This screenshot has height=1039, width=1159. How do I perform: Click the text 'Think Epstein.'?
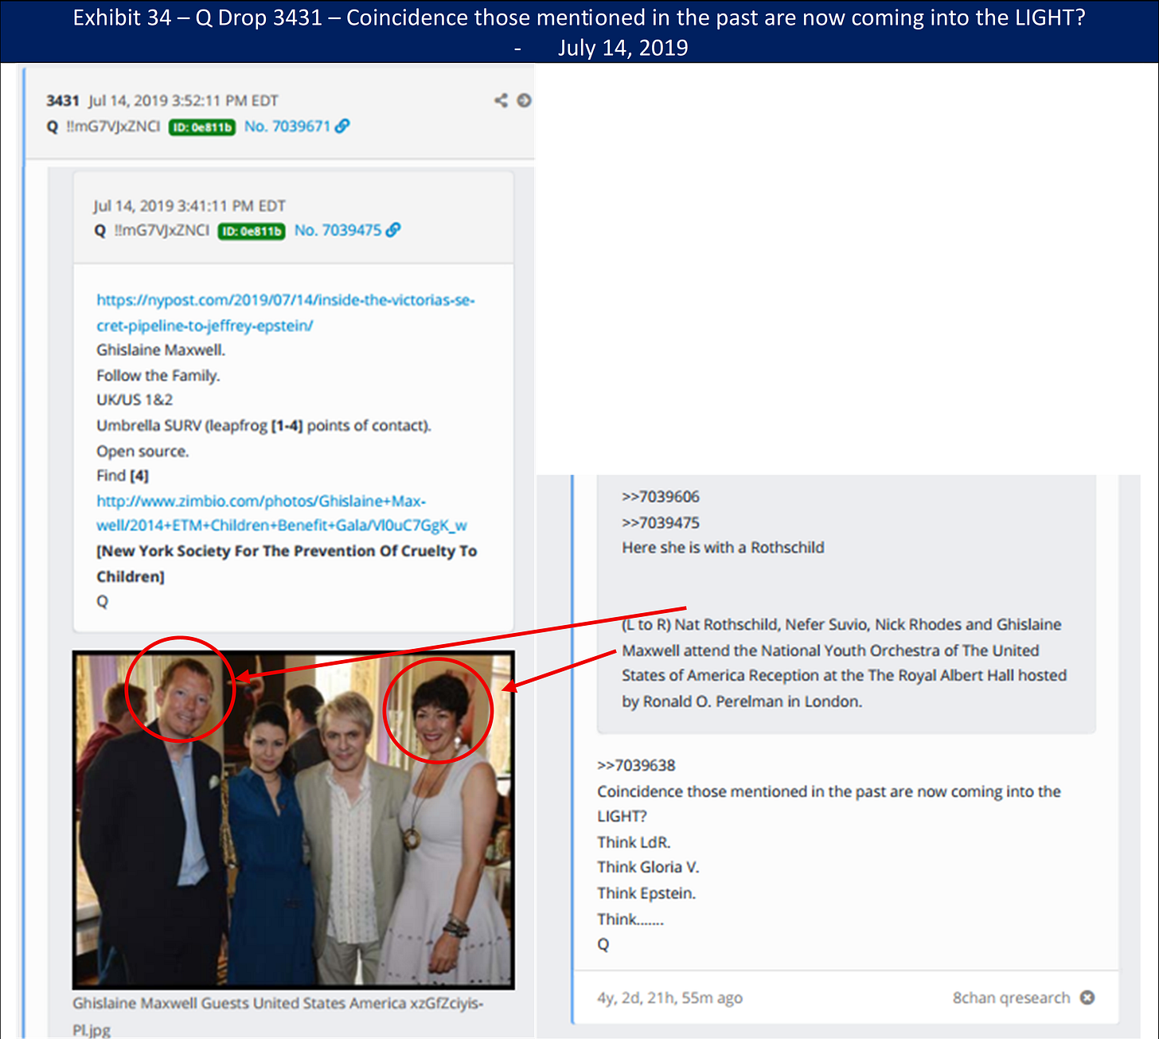point(646,893)
